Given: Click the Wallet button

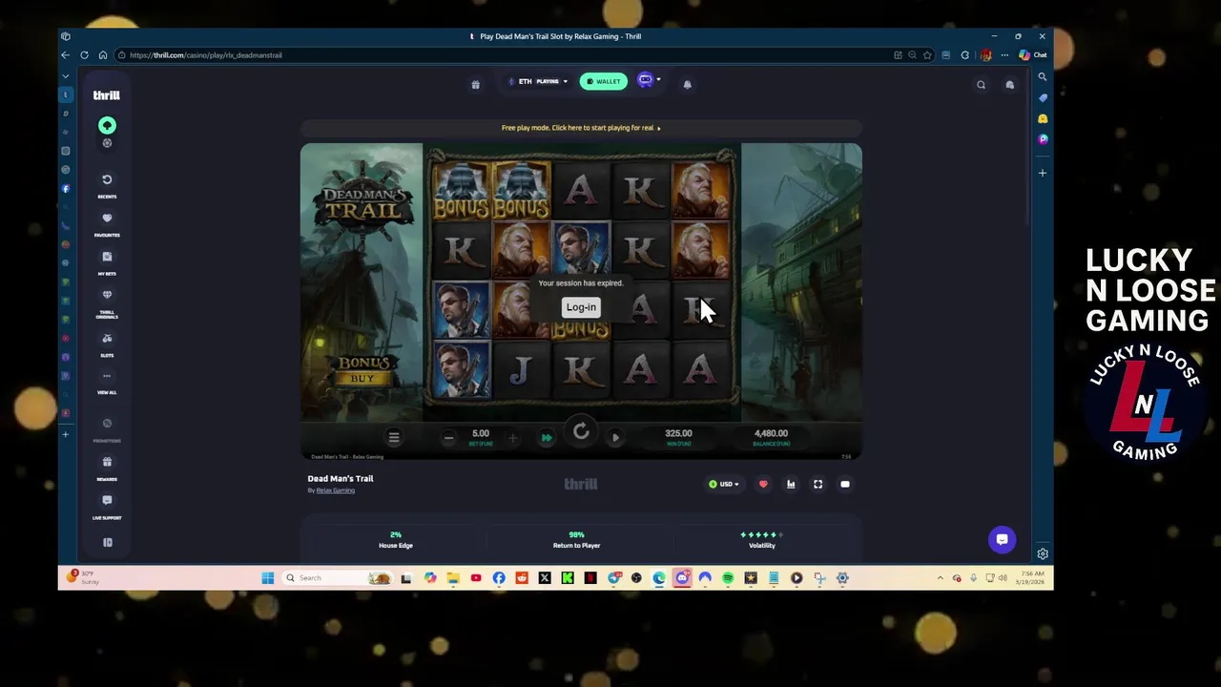Looking at the screenshot, I should click(x=604, y=81).
